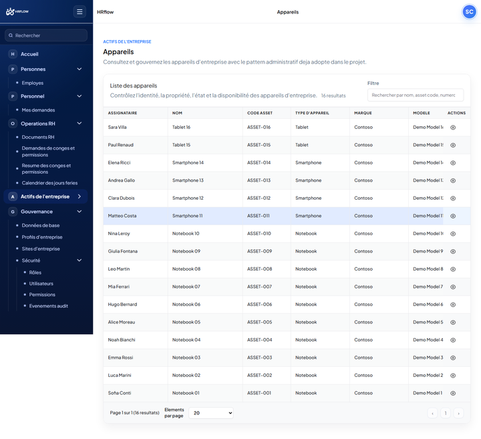Click the Giulia Fontana cell
This screenshot has height=439, width=481.
point(136,251)
